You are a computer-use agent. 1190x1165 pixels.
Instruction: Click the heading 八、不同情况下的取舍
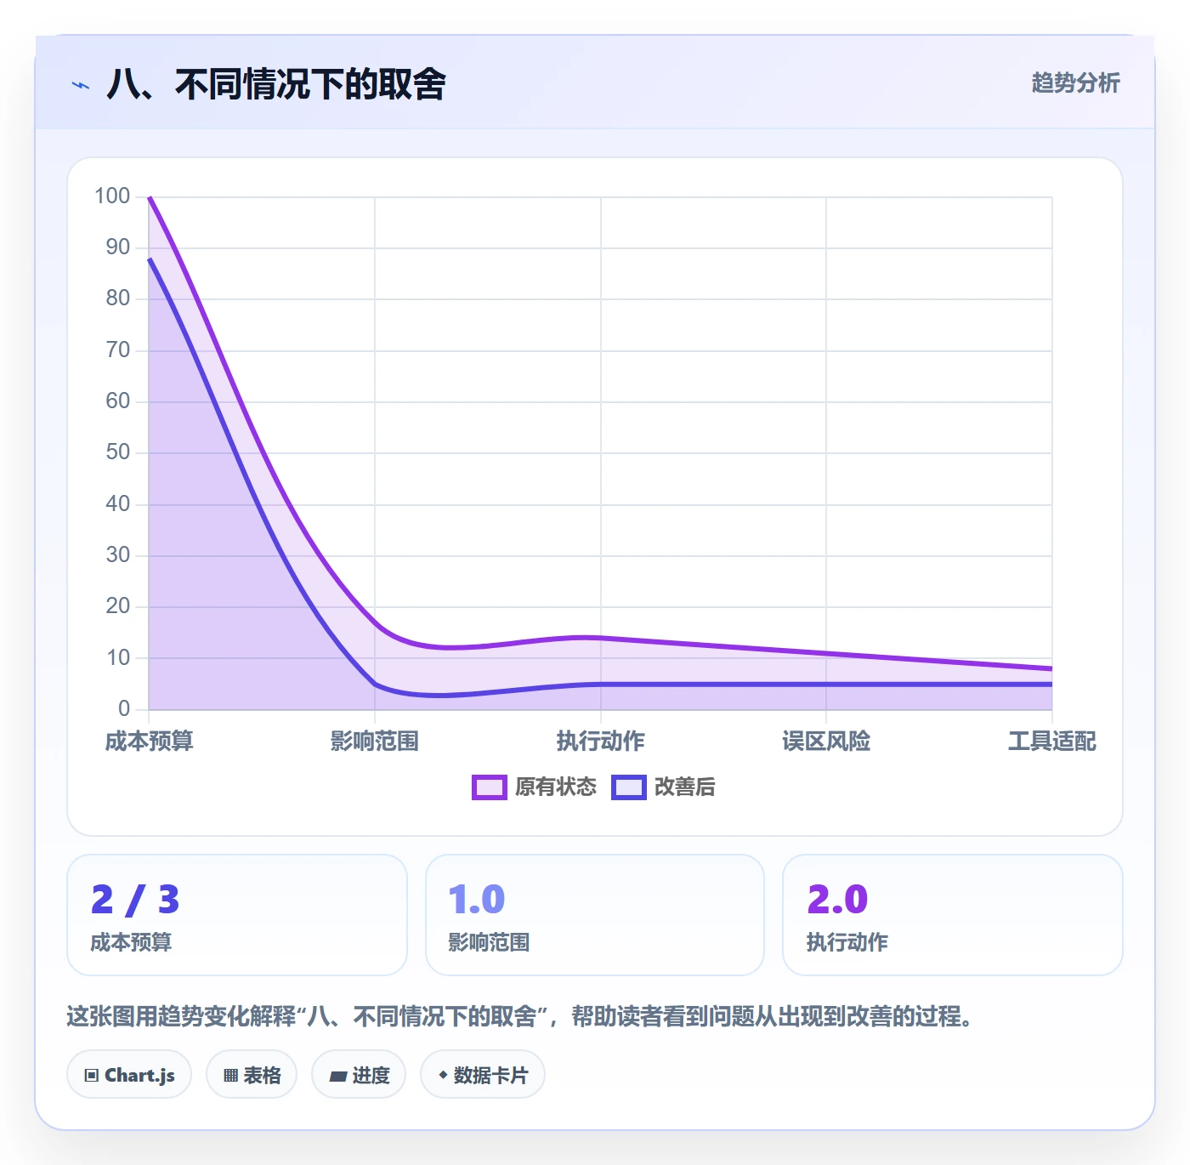pyautogui.click(x=276, y=84)
